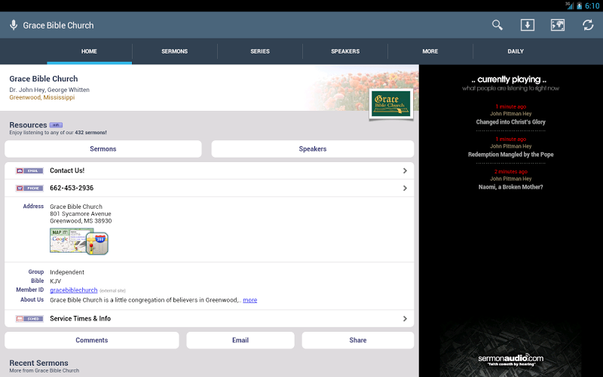Open the Speakers tab

point(345,51)
